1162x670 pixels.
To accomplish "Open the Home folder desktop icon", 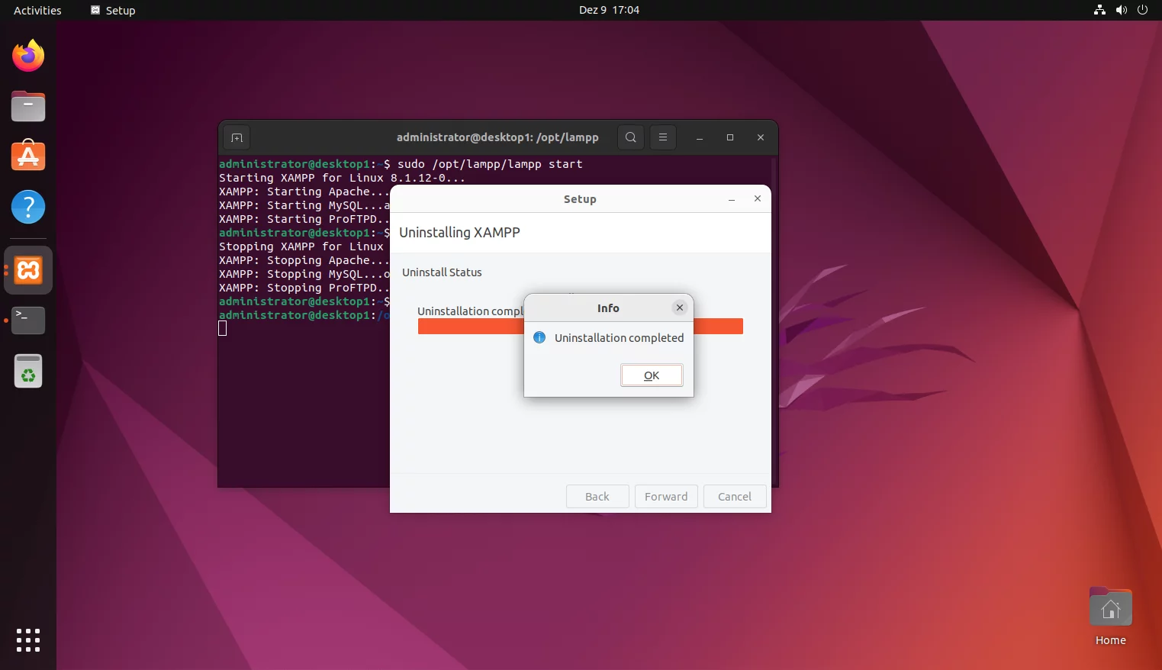I will (1111, 617).
